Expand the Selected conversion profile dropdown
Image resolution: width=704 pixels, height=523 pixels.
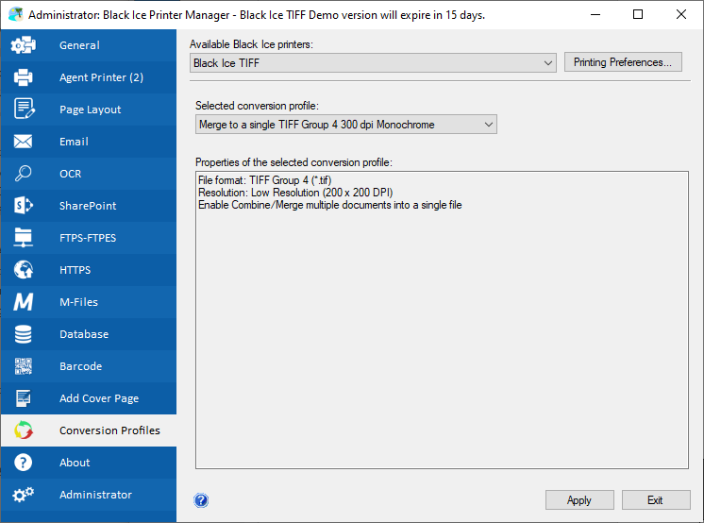click(345, 125)
